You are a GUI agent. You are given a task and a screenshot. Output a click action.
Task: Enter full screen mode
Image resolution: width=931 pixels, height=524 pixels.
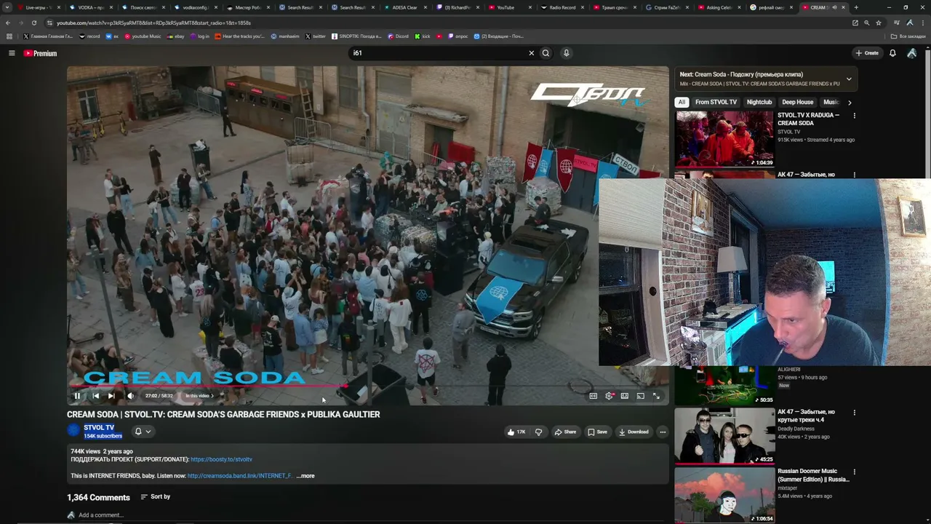point(656,396)
